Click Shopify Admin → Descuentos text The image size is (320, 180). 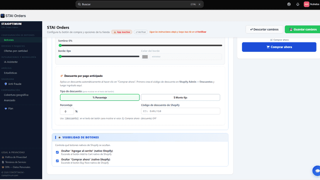[196, 82]
